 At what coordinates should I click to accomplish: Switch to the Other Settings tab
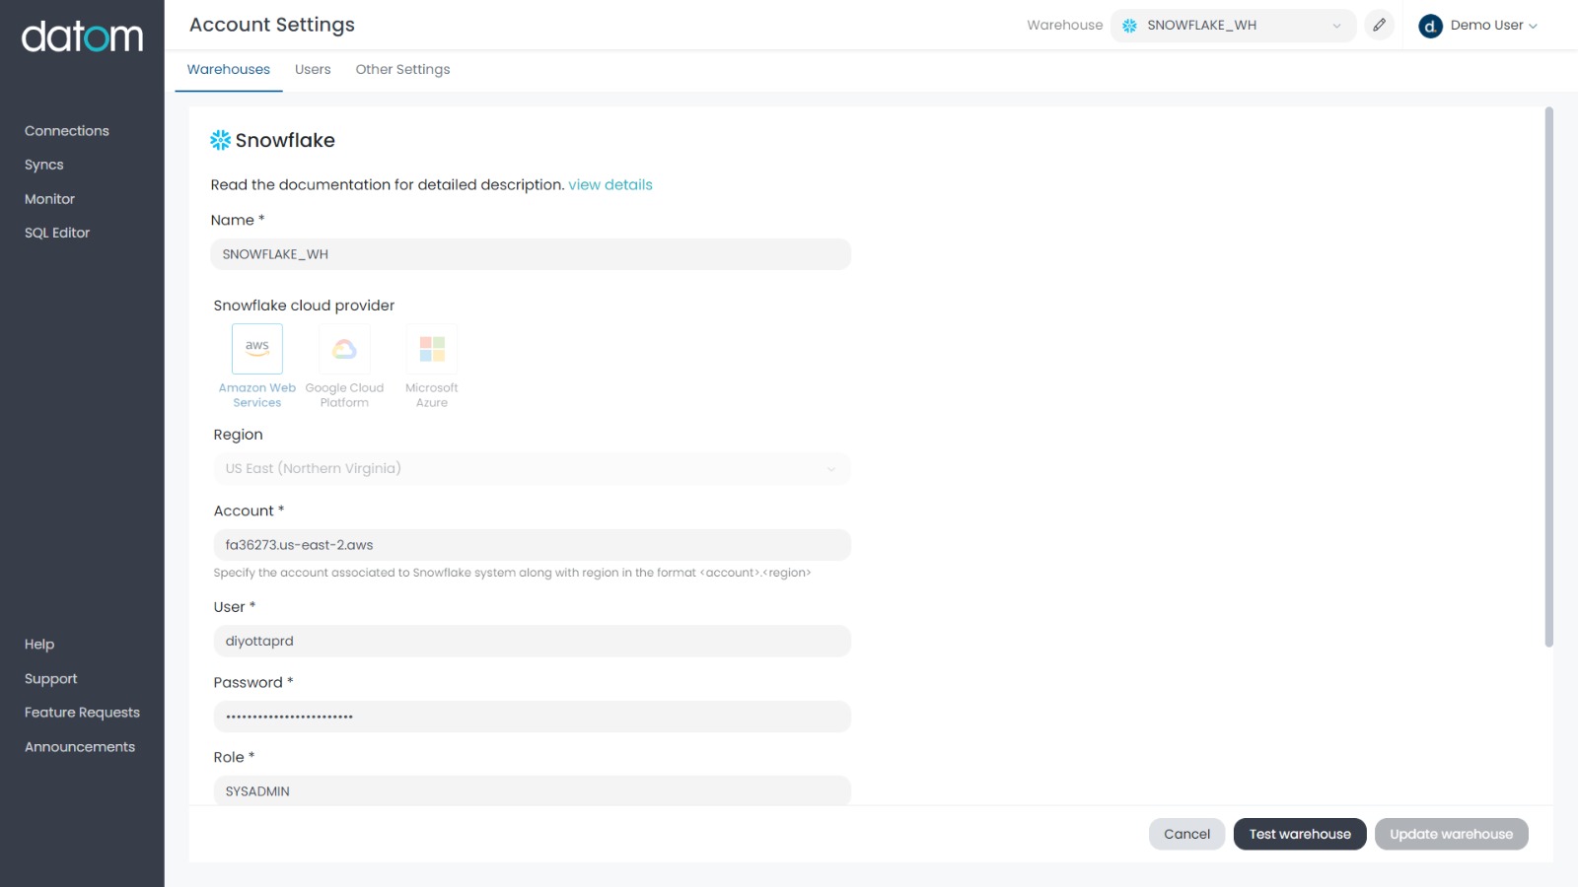402,70
